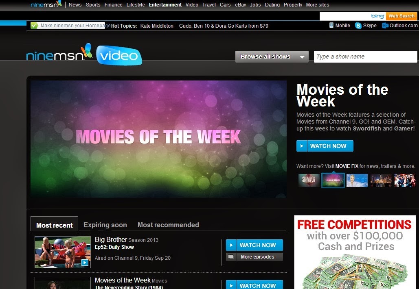Image resolution: width=419 pixels, height=289 pixels.
Task: Switch to the Most recommended tab
Action: click(x=168, y=225)
